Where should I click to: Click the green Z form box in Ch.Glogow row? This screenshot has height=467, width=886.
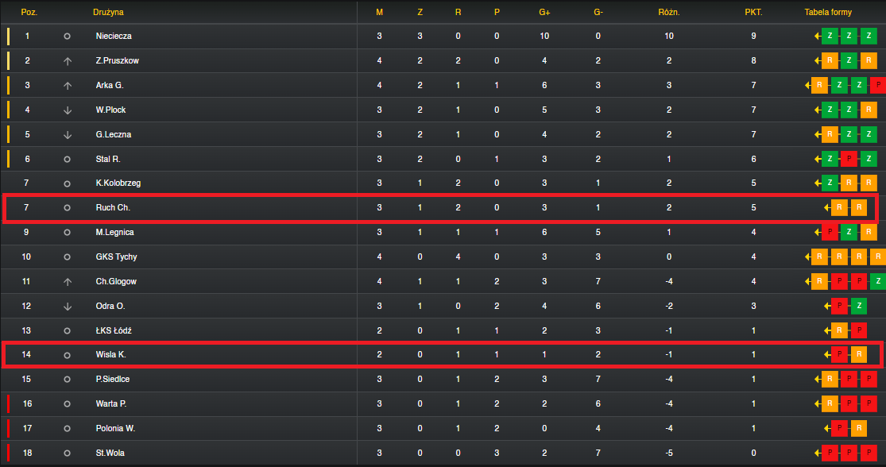click(x=878, y=281)
